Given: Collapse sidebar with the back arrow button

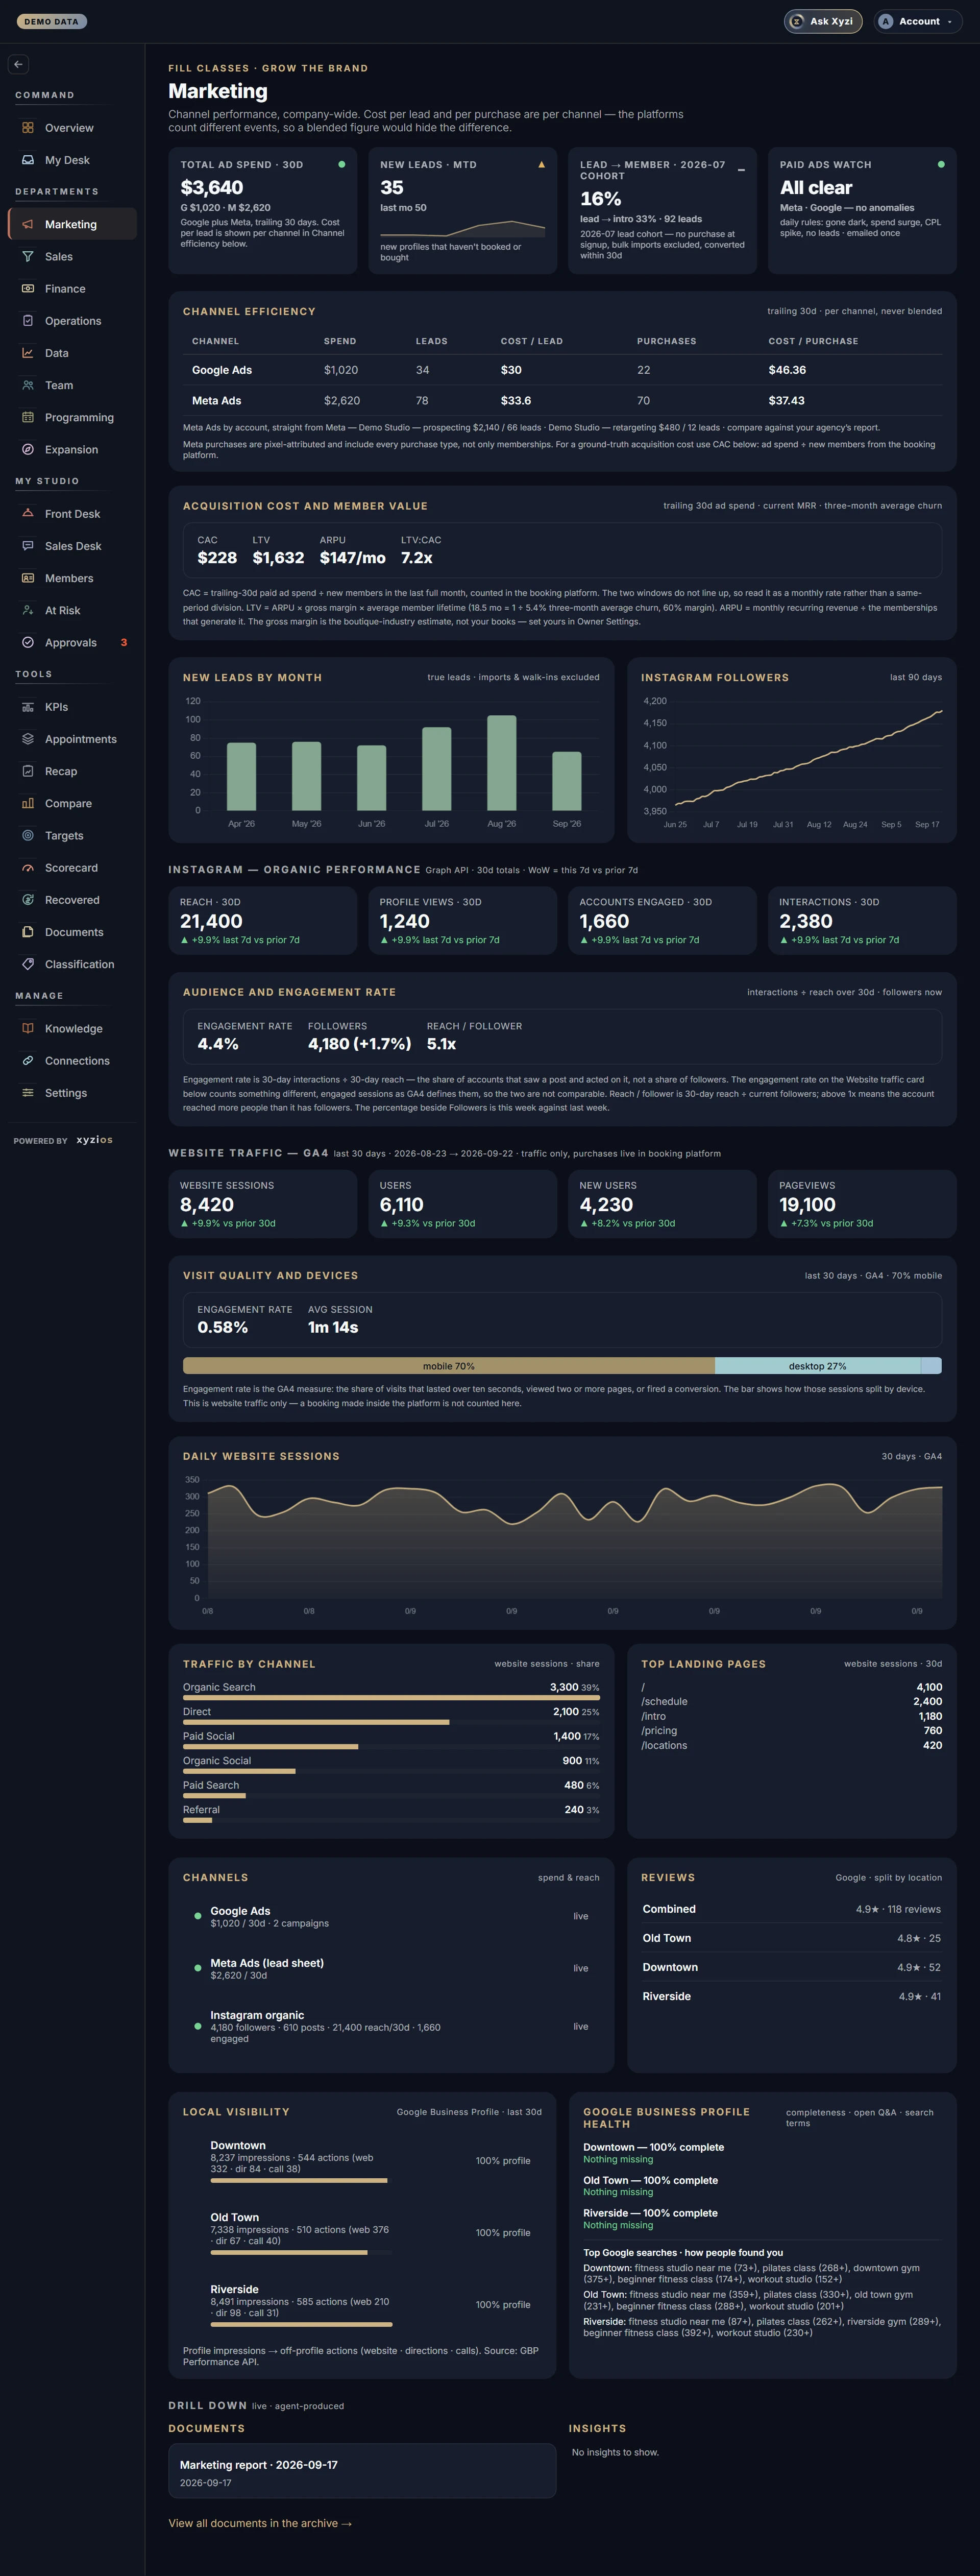Looking at the screenshot, I should pos(18,64).
